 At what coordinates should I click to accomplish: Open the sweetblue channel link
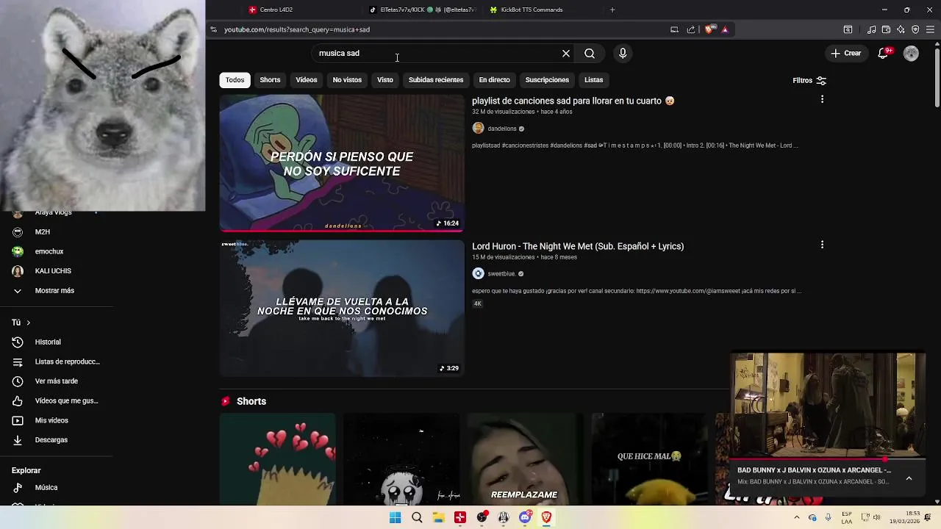click(x=501, y=274)
